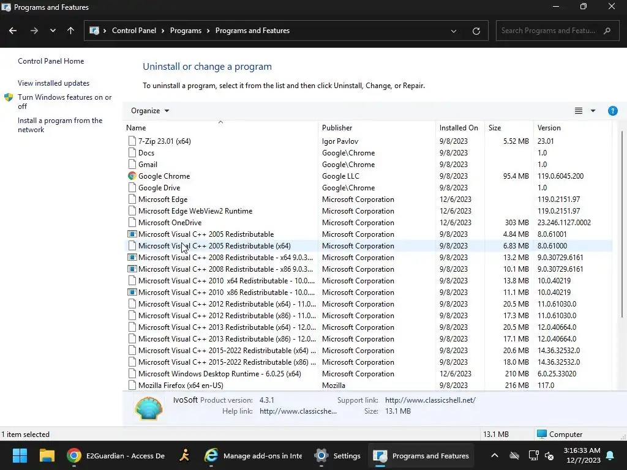
Task: Sort by the Installed On column header
Action: (x=459, y=128)
